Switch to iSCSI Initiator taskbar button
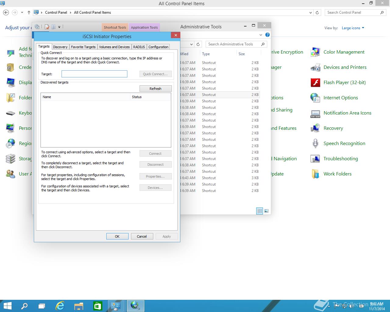 click(x=135, y=306)
